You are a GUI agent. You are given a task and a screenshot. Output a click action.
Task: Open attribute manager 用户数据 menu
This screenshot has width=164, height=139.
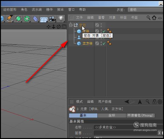click(x=105, y=102)
